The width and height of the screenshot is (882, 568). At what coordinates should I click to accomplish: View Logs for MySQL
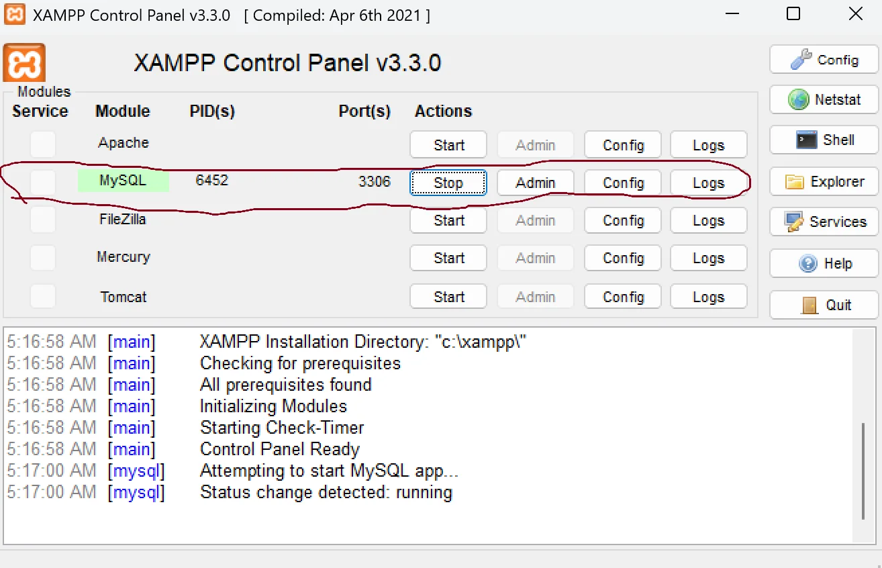pos(709,183)
